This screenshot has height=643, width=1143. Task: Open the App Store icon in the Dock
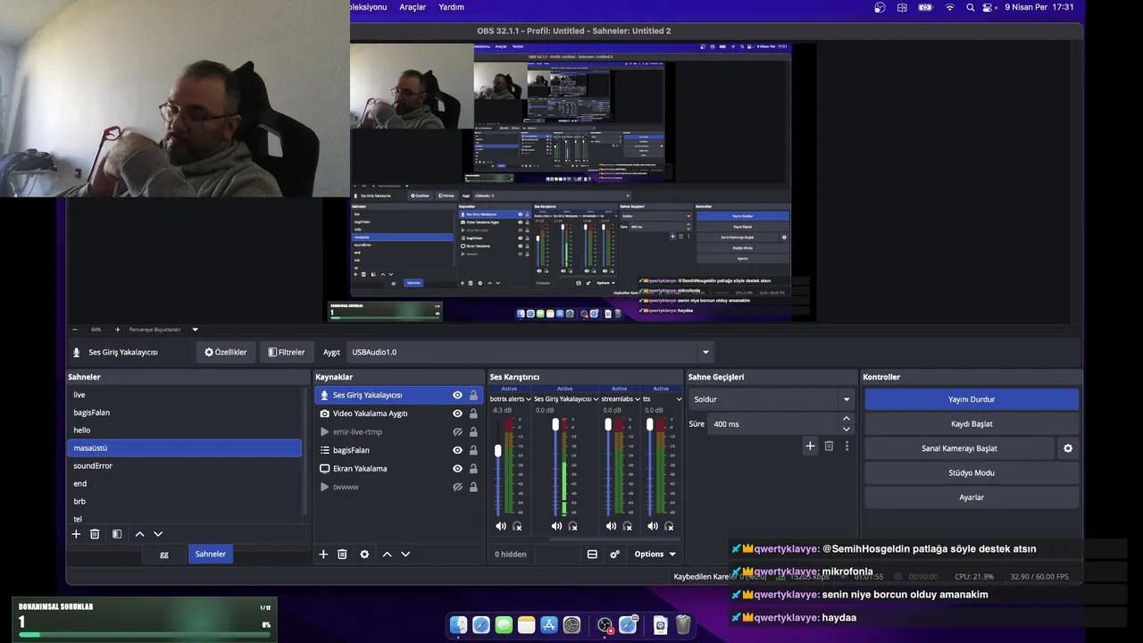point(549,625)
